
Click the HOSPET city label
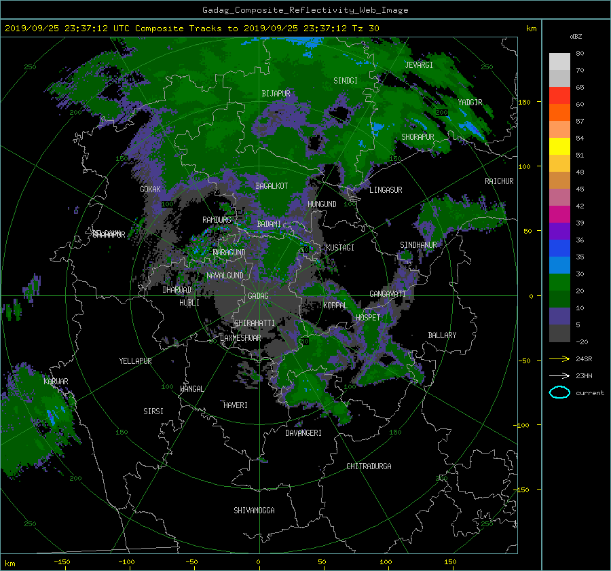click(368, 318)
